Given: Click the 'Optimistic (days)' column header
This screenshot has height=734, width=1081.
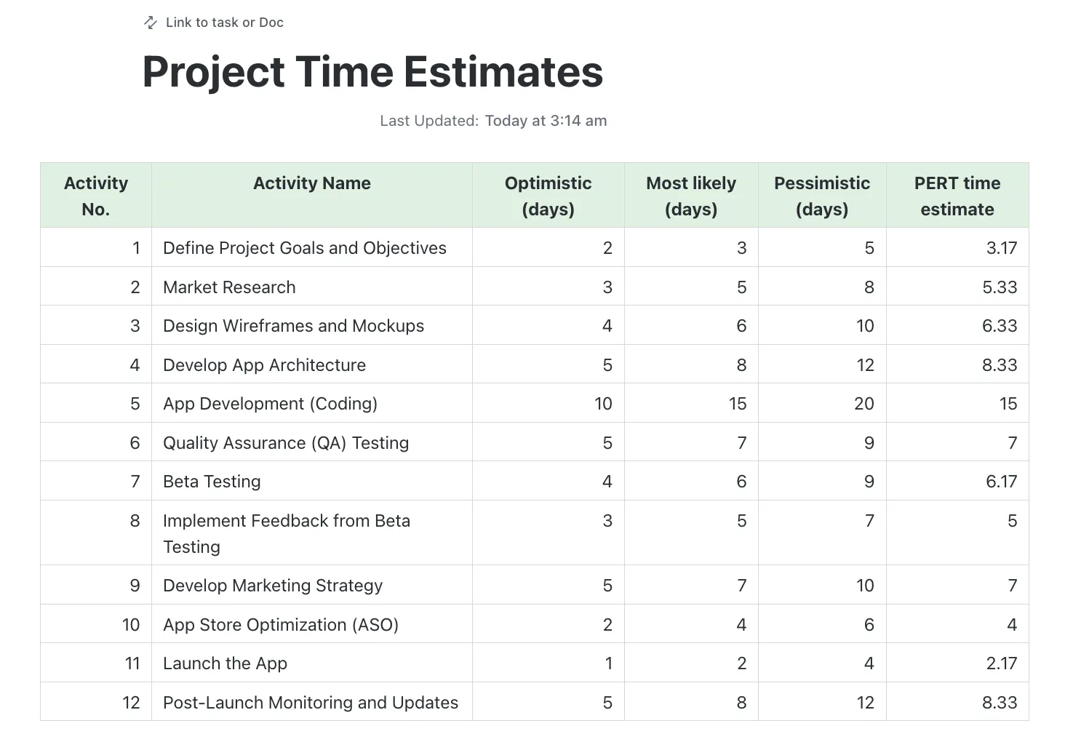Looking at the screenshot, I should (549, 196).
